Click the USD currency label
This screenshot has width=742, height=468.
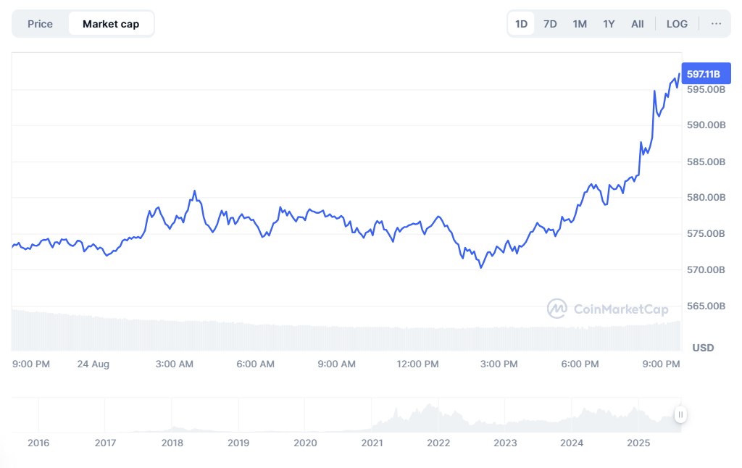(x=703, y=348)
